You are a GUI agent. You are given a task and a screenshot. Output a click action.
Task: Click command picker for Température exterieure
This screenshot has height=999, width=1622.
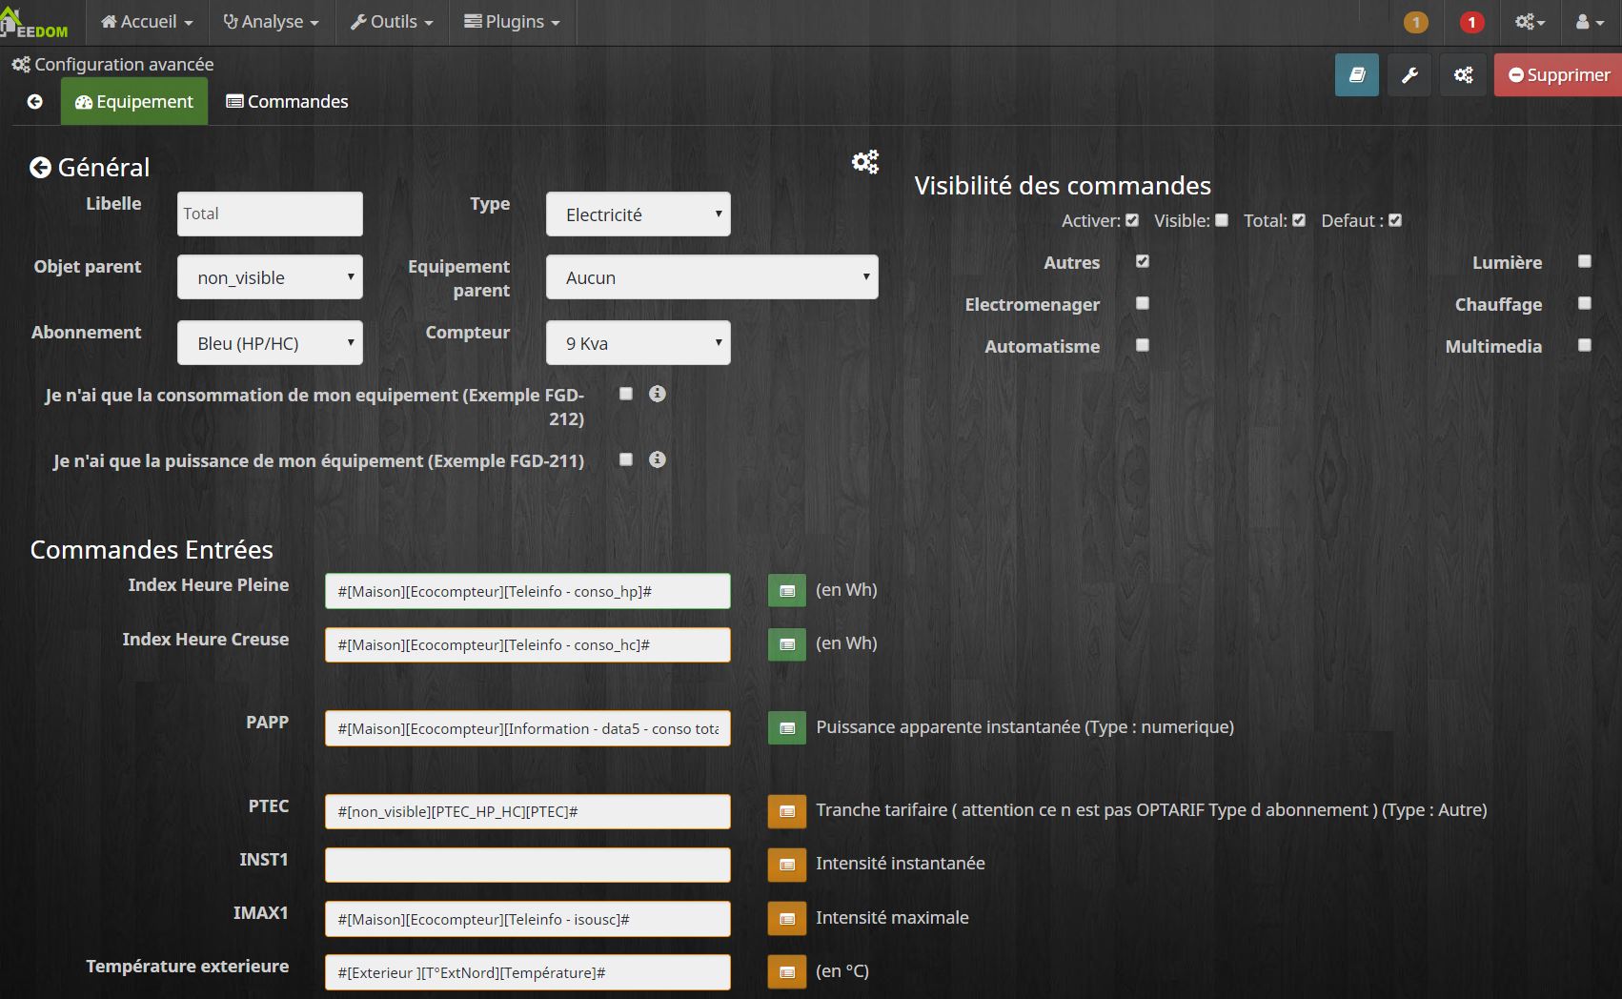point(787,972)
